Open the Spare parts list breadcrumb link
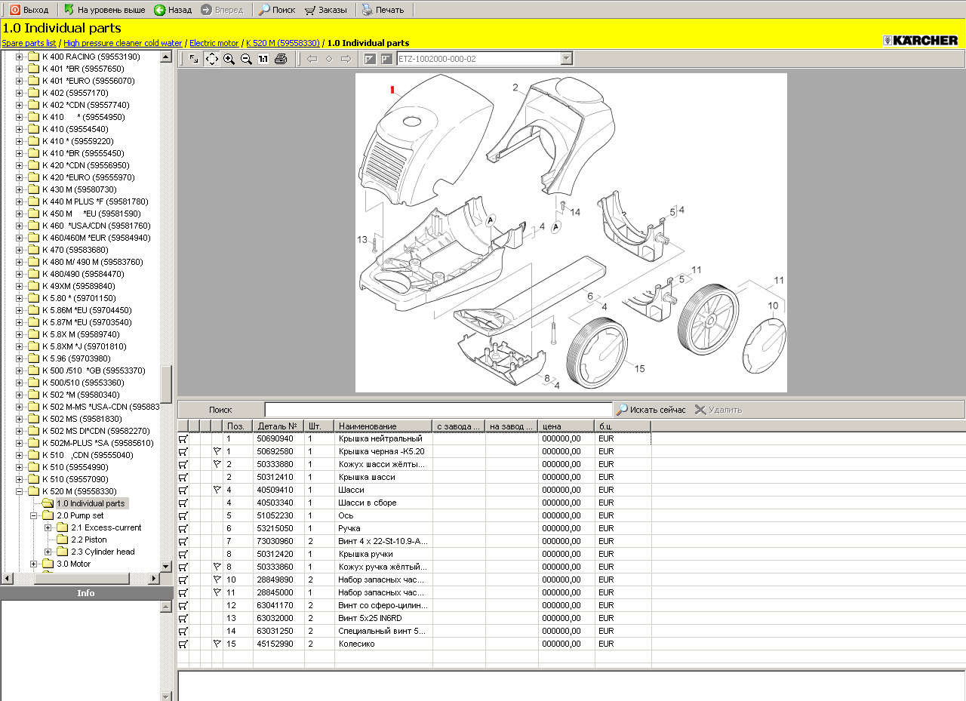 (x=29, y=43)
